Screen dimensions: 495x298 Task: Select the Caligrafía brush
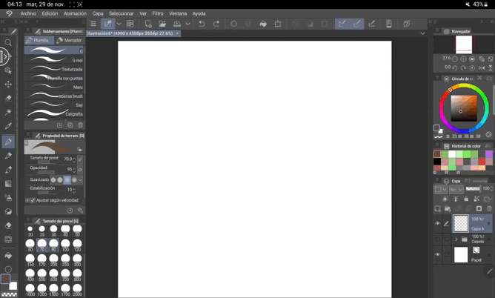(54, 113)
